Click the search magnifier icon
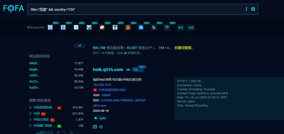This screenshot has width=284, height=134. [253, 9]
